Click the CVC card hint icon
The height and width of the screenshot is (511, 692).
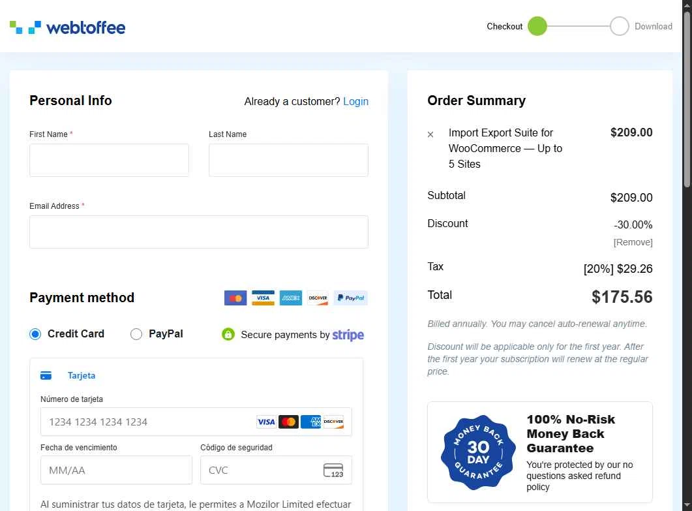click(333, 471)
